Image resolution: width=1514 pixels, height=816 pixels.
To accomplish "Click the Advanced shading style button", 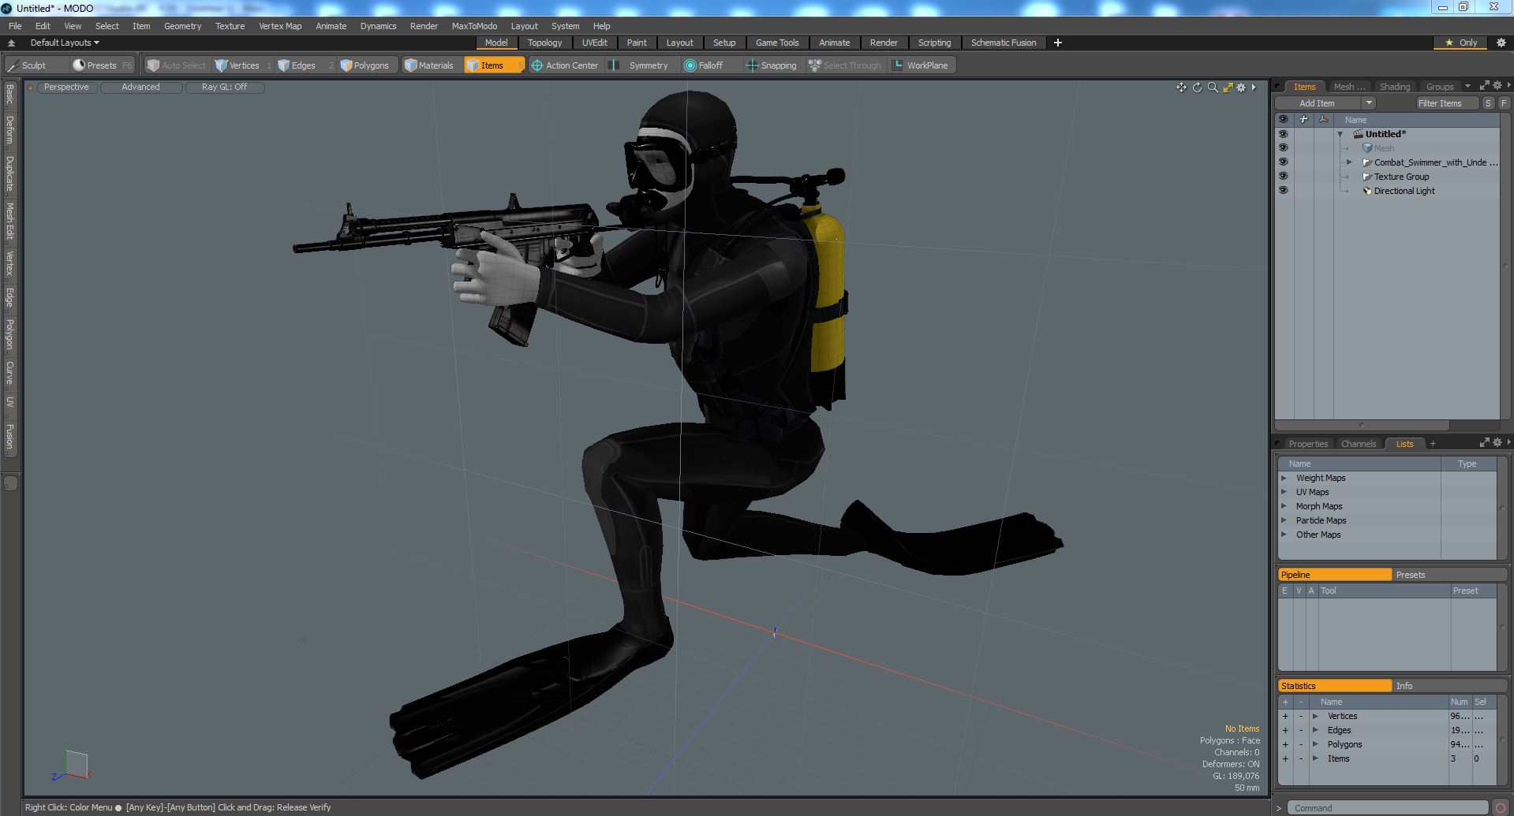I will 140,88.
